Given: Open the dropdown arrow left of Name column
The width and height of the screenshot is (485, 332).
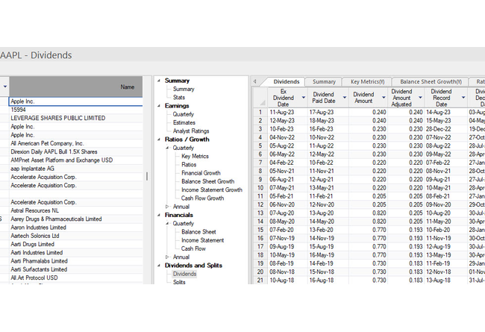Looking at the screenshot, I should tap(5, 87).
